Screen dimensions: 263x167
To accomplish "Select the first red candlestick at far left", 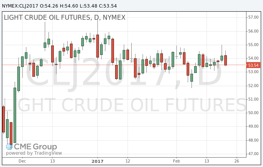I will [3, 119].
